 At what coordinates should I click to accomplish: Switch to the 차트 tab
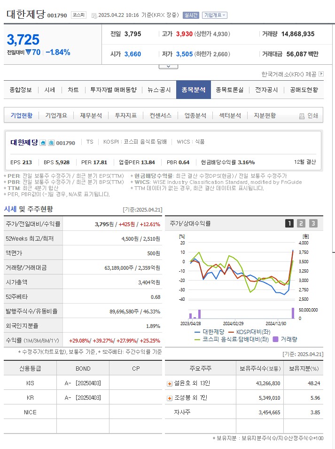click(x=73, y=90)
